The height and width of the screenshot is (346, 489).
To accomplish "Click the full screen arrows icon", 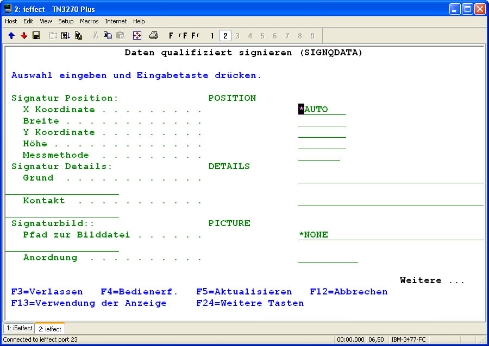I will pyautogui.click(x=137, y=36).
